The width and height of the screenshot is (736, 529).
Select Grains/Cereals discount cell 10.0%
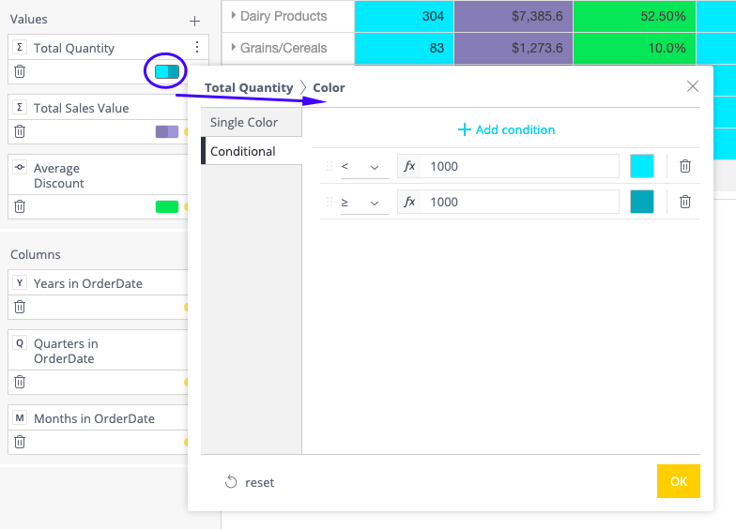coord(635,48)
